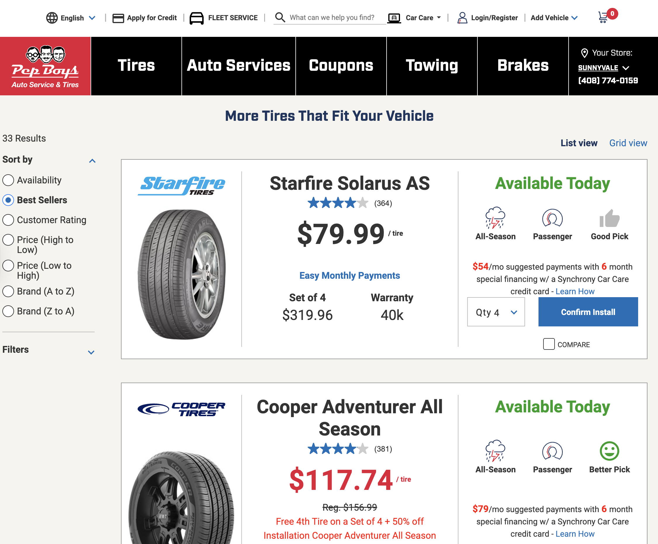Viewport: 658px width, 544px height.
Task: Check the COMPARE checkbox for Starfire Solarus
Action: (x=548, y=344)
